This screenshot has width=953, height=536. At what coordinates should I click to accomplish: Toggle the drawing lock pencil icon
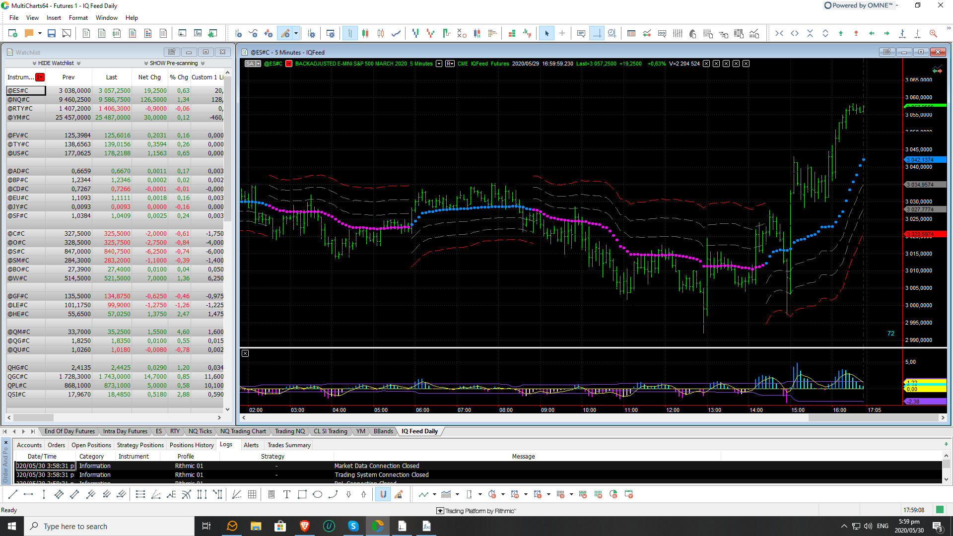pyautogui.click(x=398, y=494)
